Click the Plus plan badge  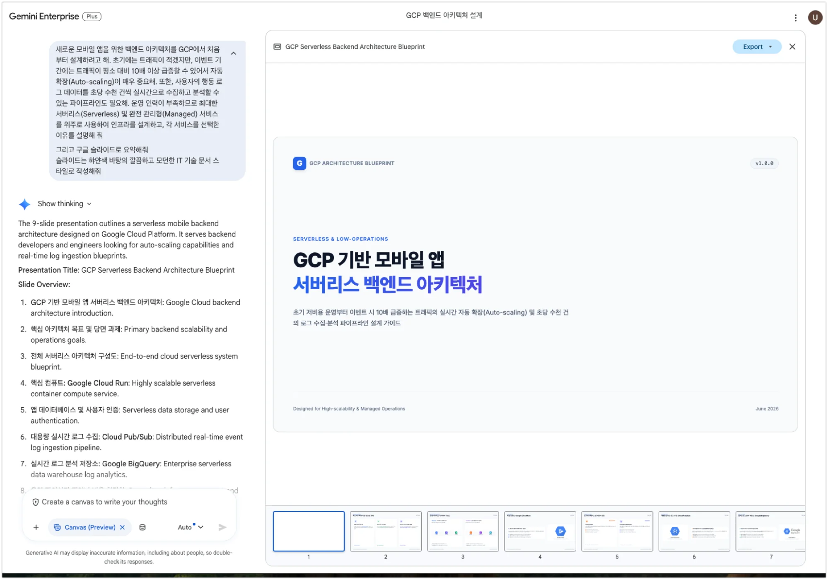coord(92,16)
